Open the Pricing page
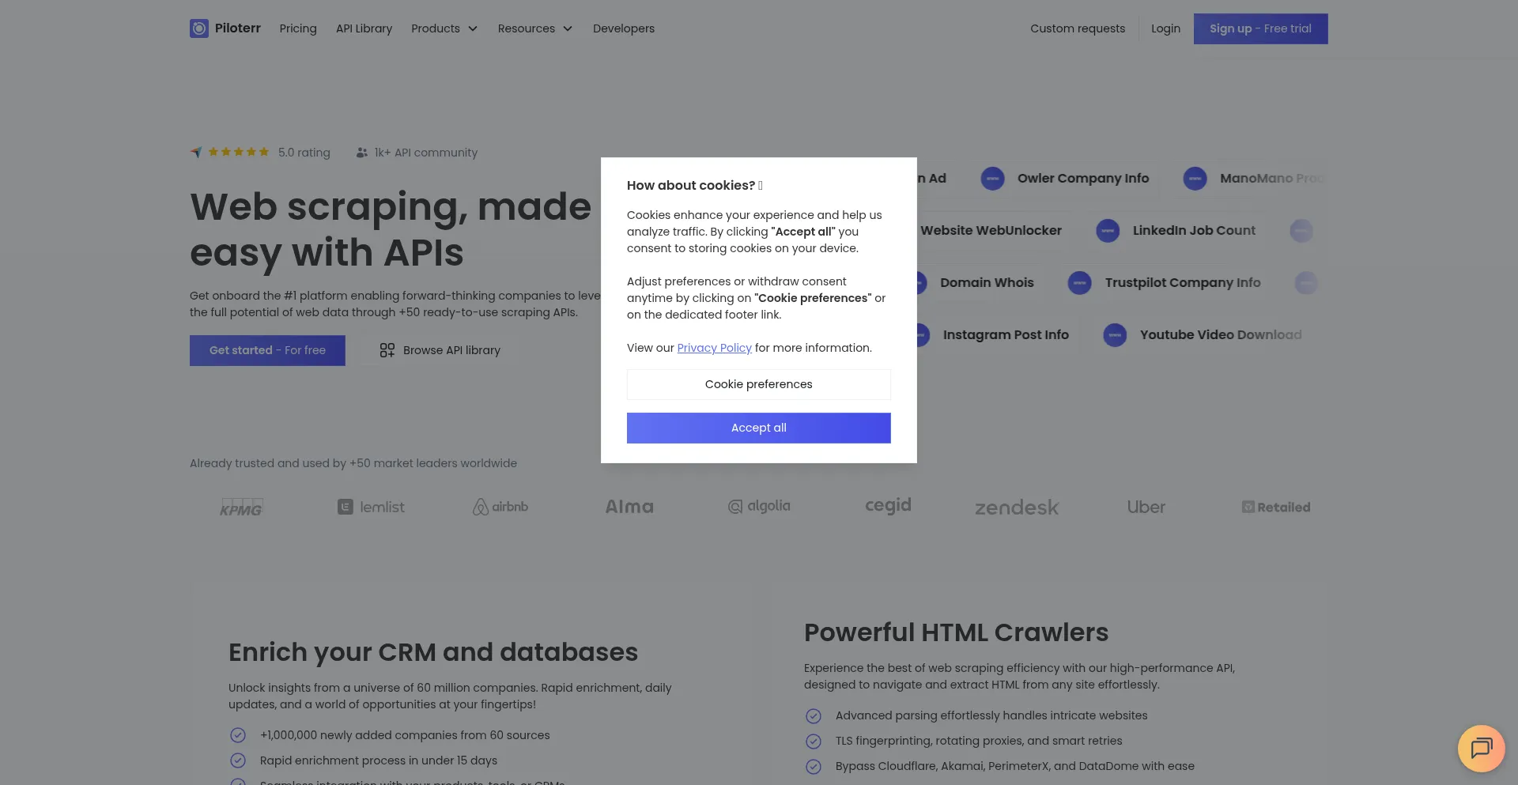Screen dimensions: 1518x785 [x=298, y=28]
